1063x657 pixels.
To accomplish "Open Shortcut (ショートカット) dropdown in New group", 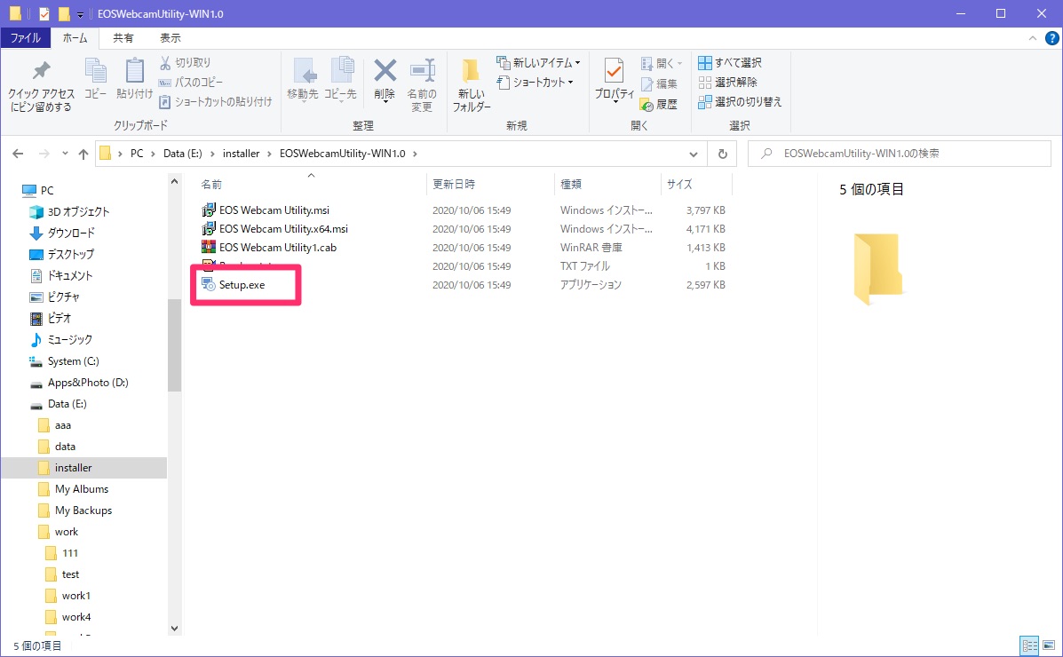I will (535, 82).
